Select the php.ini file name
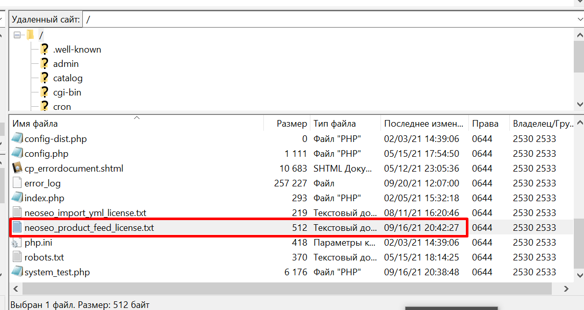The height and width of the screenshot is (310, 584). (38, 243)
